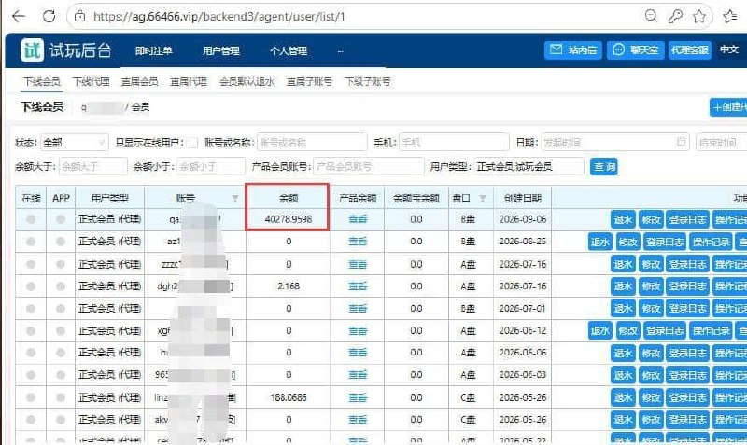Open site info lock icon in address bar

tap(80, 16)
